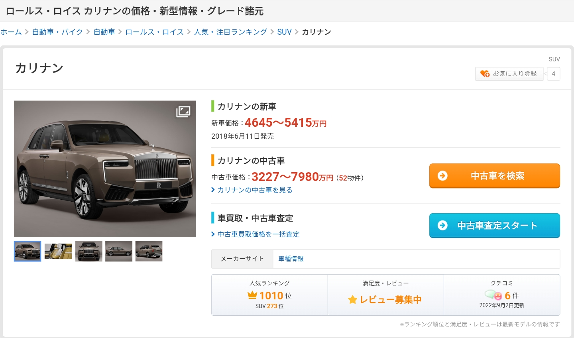This screenshot has width=574, height=338.
Task: Click the page header ロールス・ロイス カリナンの価格 title
Action: coord(135,11)
